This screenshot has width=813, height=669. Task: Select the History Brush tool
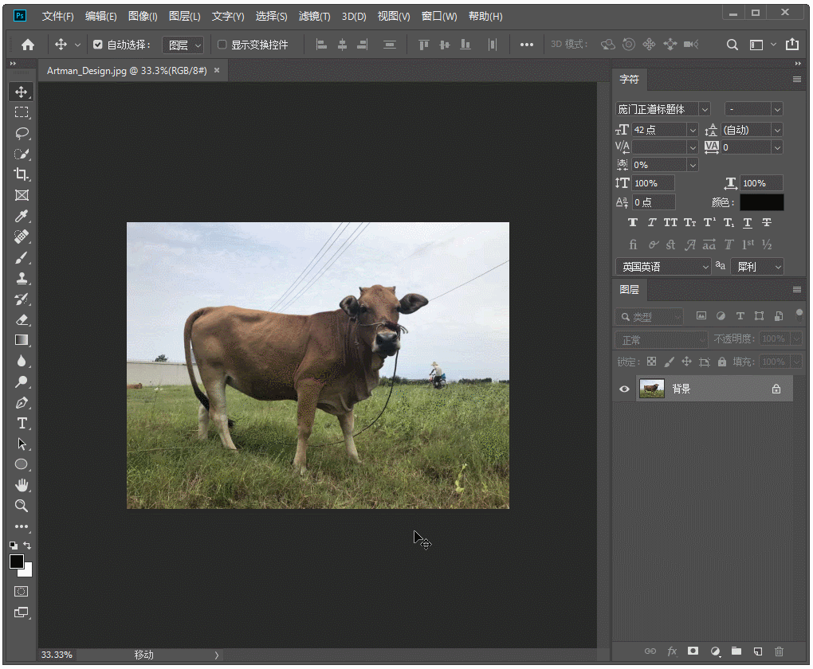[22, 299]
